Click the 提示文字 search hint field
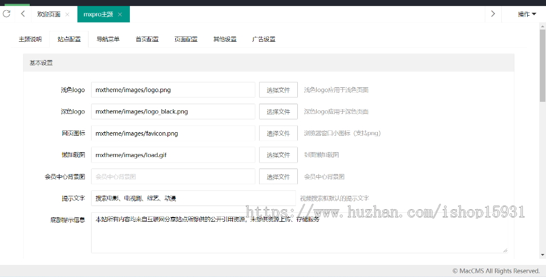The height and width of the screenshot is (277, 546). tap(194, 198)
